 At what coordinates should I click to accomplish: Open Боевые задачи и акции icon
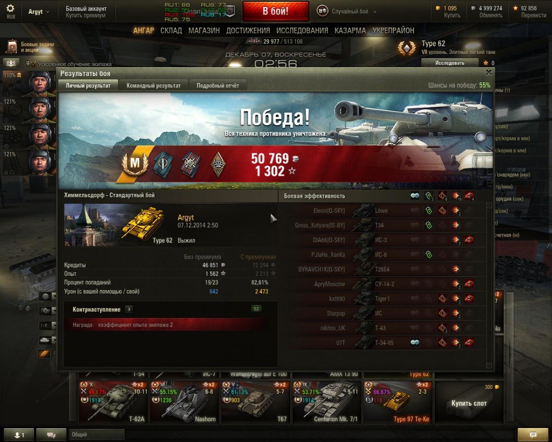[x=12, y=47]
